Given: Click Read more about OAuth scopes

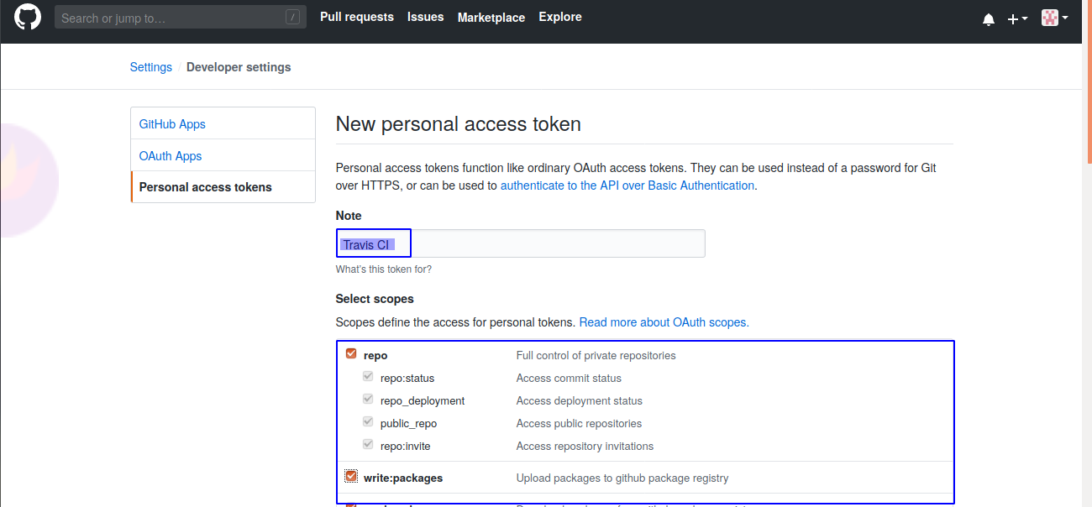Looking at the screenshot, I should click(664, 322).
